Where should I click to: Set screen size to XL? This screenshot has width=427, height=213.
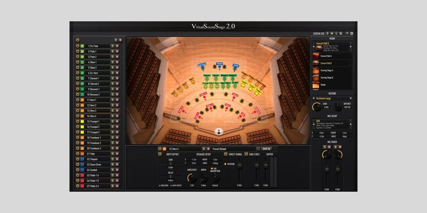[x=341, y=33]
